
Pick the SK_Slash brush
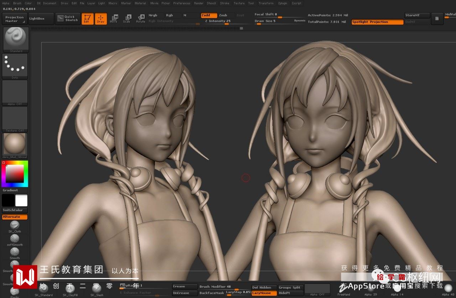[97, 291]
